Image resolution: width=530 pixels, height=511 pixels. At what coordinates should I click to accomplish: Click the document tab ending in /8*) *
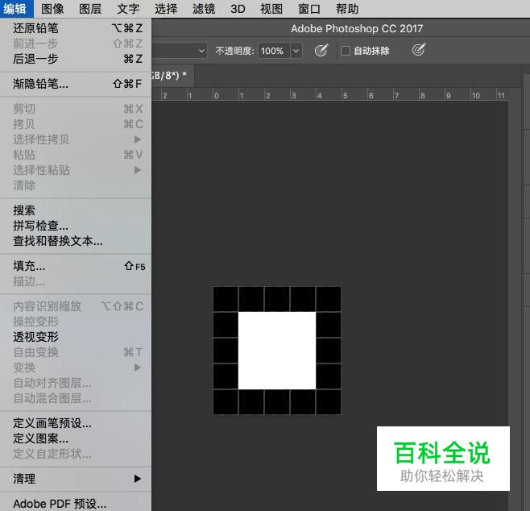coord(172,76)
